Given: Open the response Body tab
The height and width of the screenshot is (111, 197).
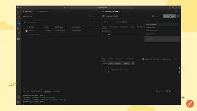Looking at the screenshot, I should point(104,59).
